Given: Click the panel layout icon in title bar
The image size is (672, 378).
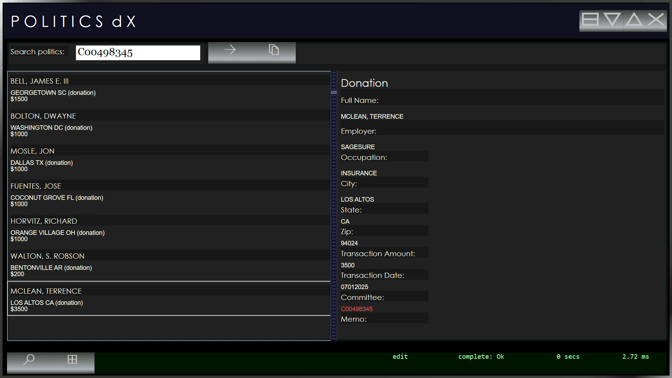Looking at the screenshot, I should [590, 20].
